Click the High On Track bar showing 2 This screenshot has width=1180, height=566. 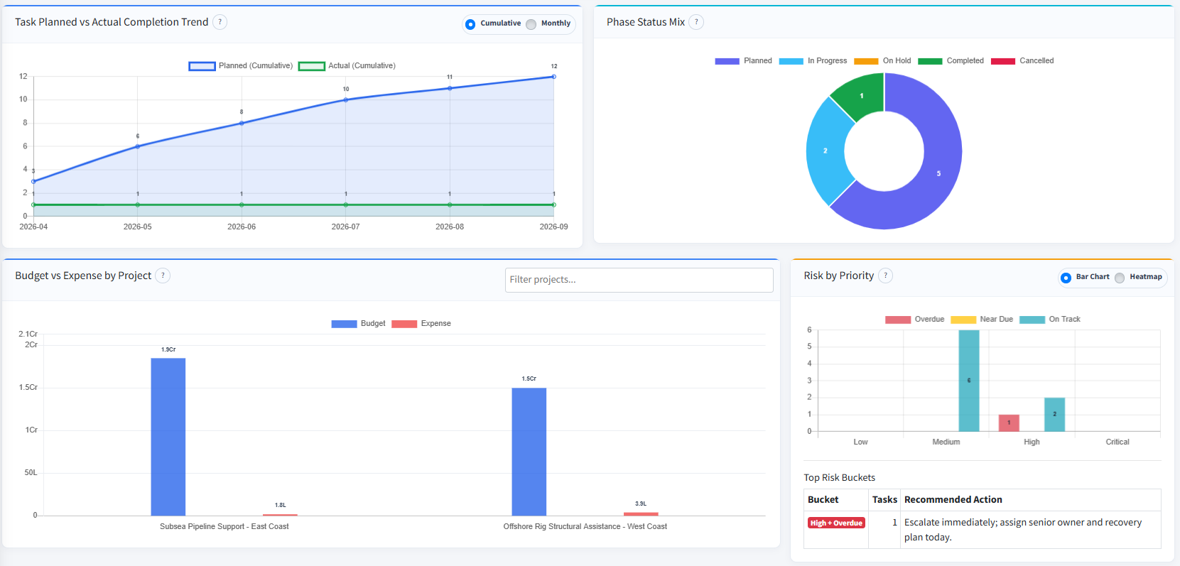1054,414
